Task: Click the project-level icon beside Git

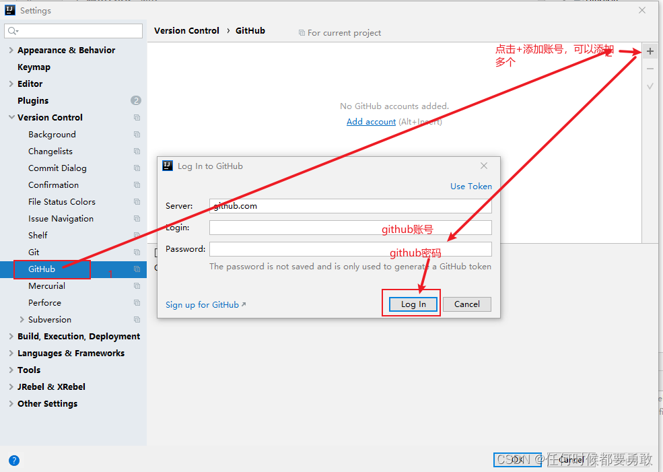Action: (x=137, y=252)
